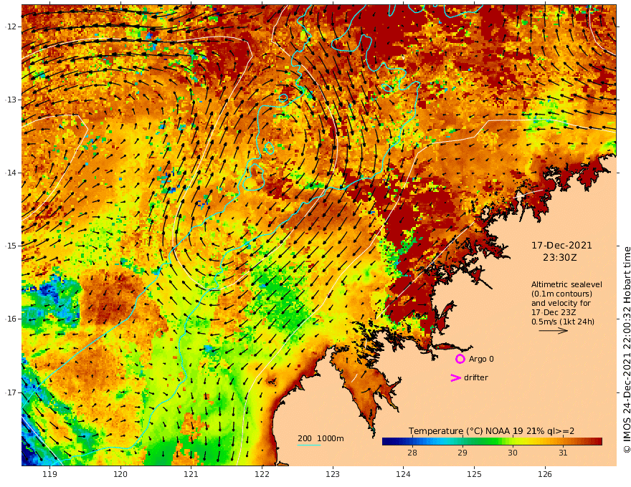Click the longitude label '122'
631x487 pixels.
pyautogui.click(x=262, y=474)
